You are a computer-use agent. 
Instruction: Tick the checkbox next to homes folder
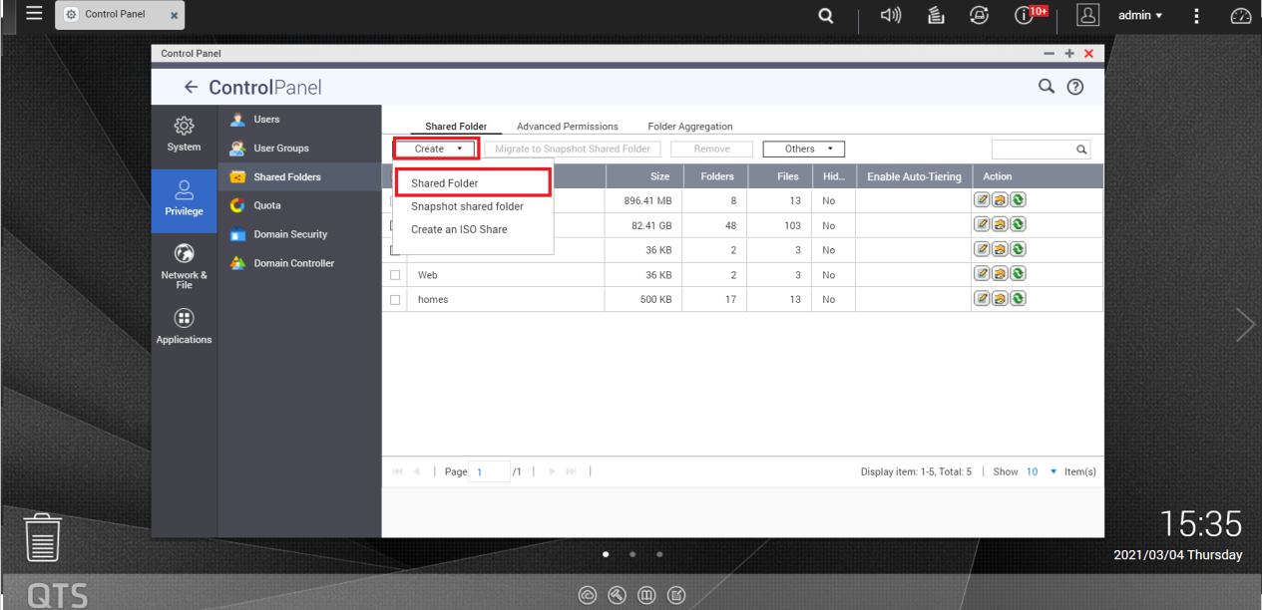(395, 299)
